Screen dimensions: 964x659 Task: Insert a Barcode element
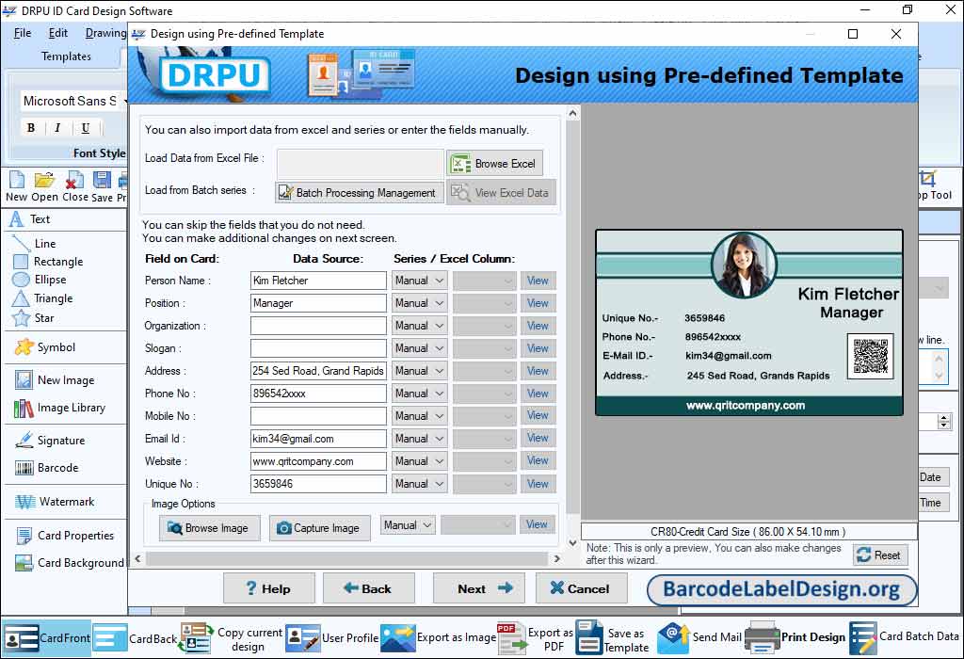coord(47,468)
